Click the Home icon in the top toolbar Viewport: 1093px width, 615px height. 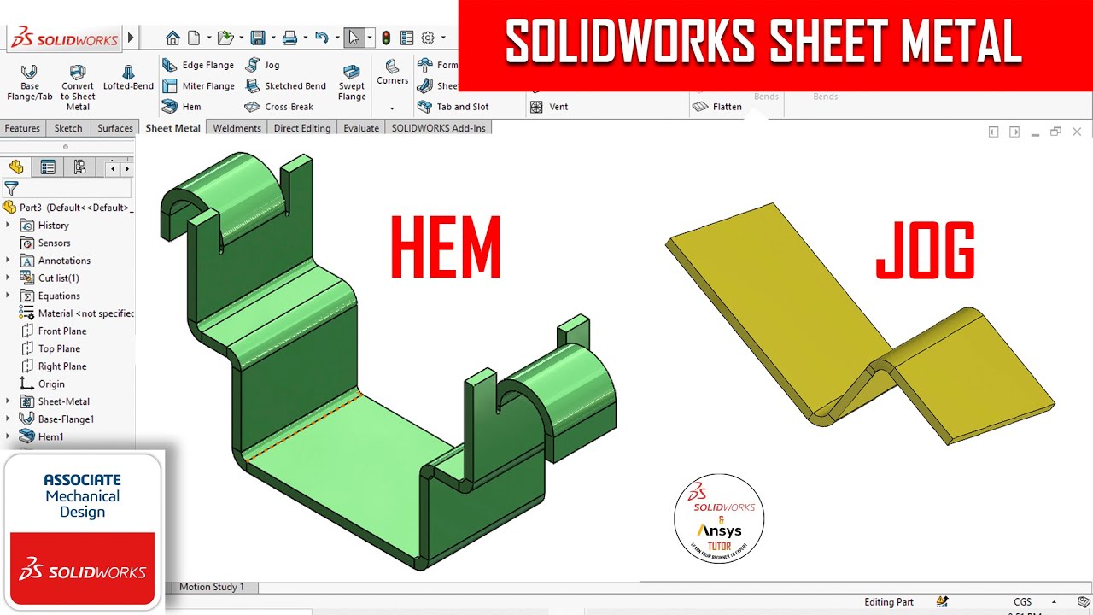click(172, 38)
